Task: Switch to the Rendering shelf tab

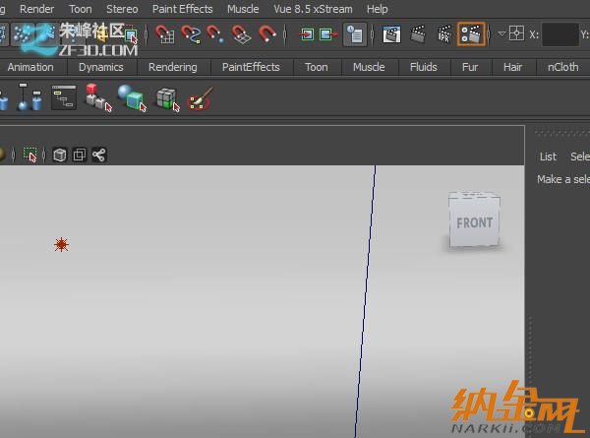Action: (173, 67)
